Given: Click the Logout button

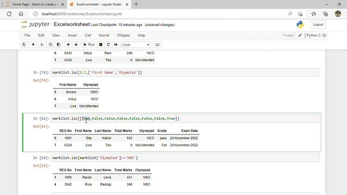Looking at the screenshot, I should tap(318, 24).
